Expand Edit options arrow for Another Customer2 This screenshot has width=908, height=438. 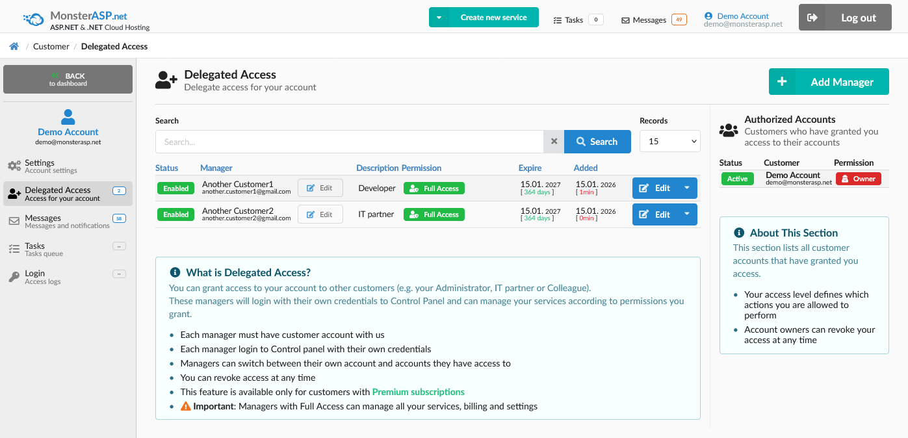[687, 214]
